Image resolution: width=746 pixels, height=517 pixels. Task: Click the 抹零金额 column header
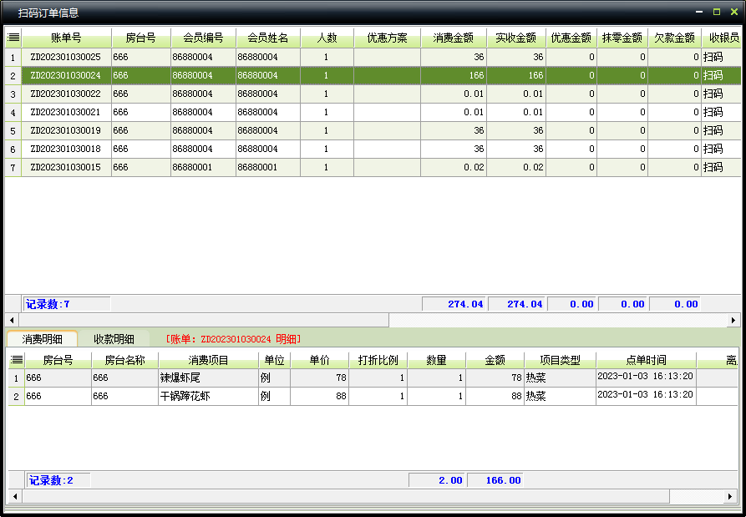[x=622, y=38]
